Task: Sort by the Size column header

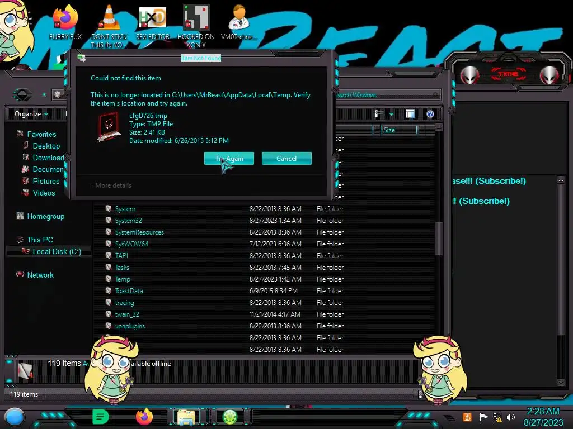Action: coord(399,130)
